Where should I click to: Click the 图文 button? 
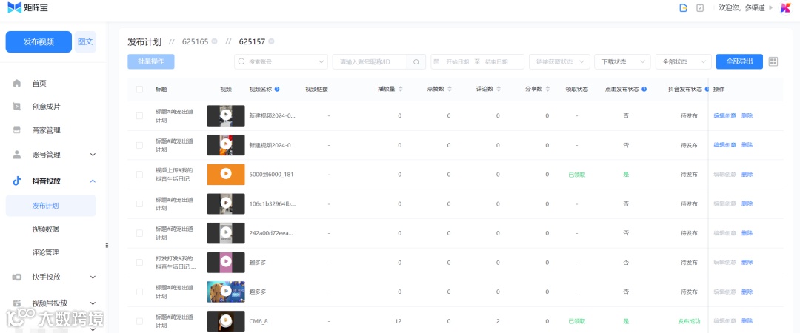click(x=85, y=42)
